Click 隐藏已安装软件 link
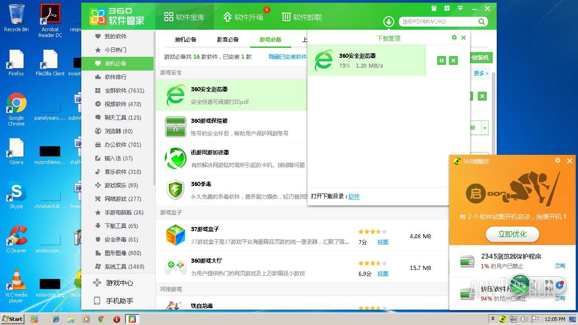Image resolution: width=578 pixels, height=325 pixels. [288, 57]
